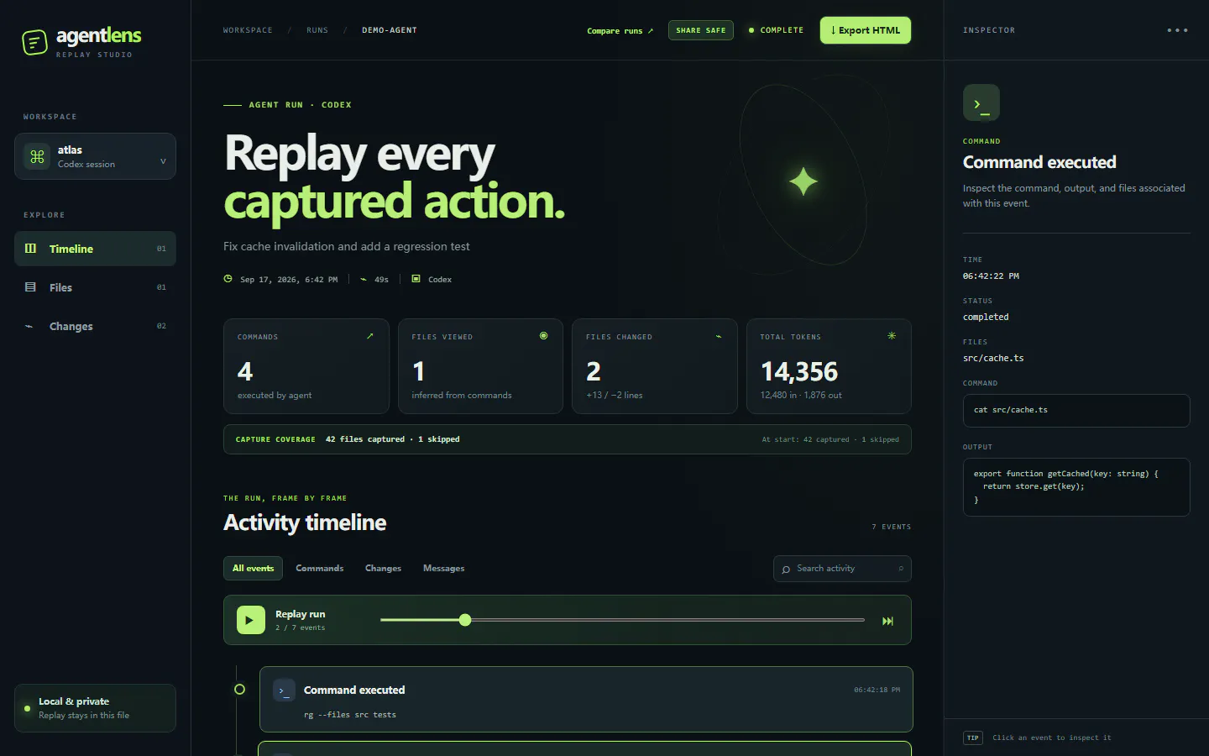Click the decorative star sparkle icon
Image resolution: width=1209 pixels, height=756 pixels.
click(x=803, y=181)
